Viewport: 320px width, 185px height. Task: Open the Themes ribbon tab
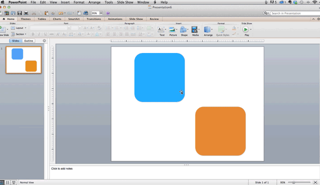pos(25,19)
